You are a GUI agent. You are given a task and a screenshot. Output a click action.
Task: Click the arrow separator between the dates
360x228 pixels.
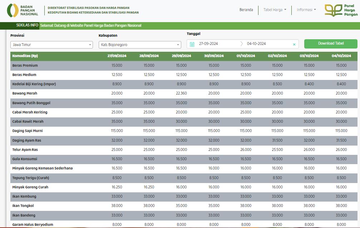[x=241, y=44]
